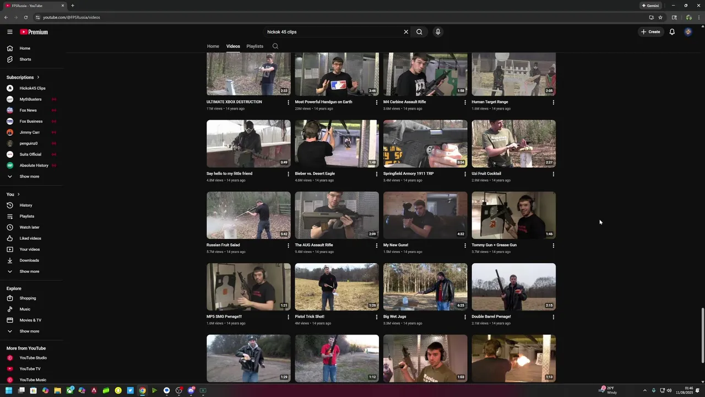Open the Bieber vs. Desert Eagle title

click(x=315, y=174)
